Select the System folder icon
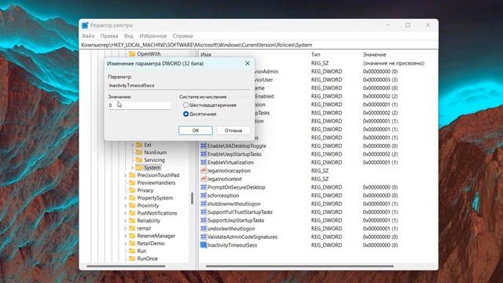Image resolution: width=503 pixels, height=283 pixels. pyautogui.click(x=139, y=167)
